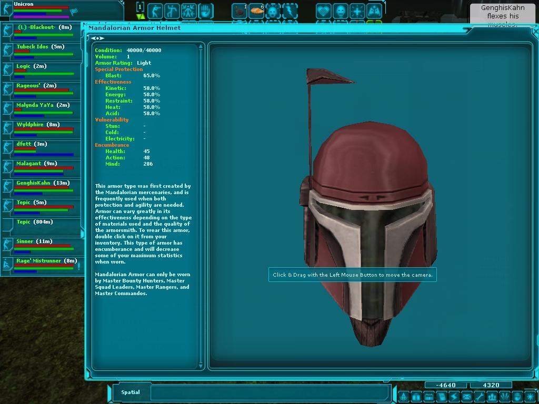Image resolution: width=539 pixels, height=404 pixels.
Task: Select group member GenghisKahn
Action: click(x=41, y=188)
